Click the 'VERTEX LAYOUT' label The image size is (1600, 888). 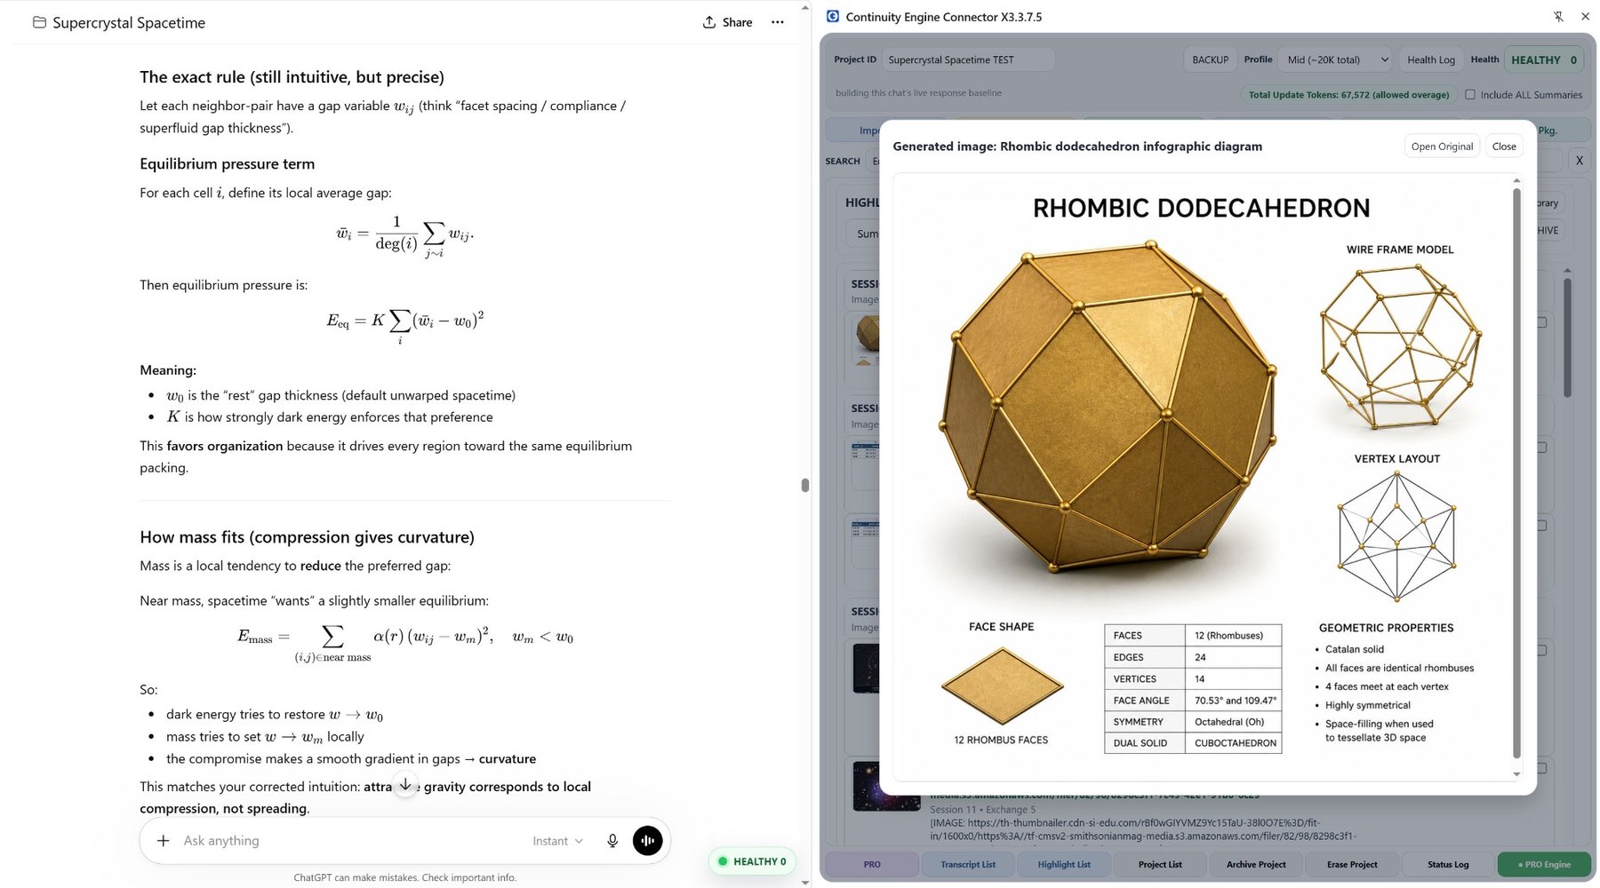[1397, 459]
